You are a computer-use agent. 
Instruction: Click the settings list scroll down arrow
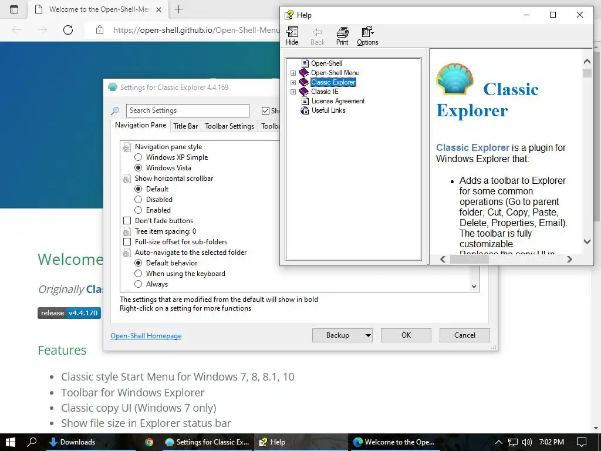[474, 287]
